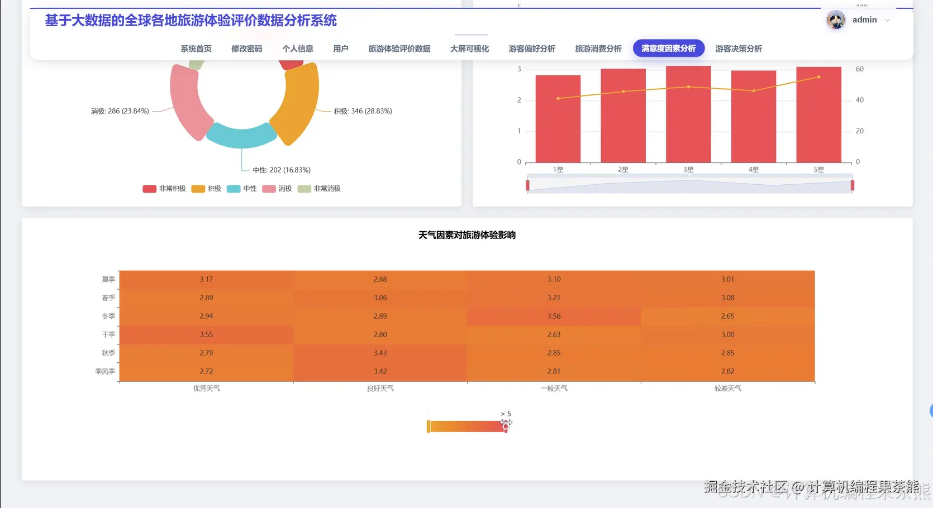Open 旅游体验评价数据 section
This screenshot has width=933, height=508.
399,49
